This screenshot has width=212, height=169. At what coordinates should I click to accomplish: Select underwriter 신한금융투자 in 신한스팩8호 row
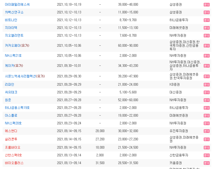click(179, 155)
